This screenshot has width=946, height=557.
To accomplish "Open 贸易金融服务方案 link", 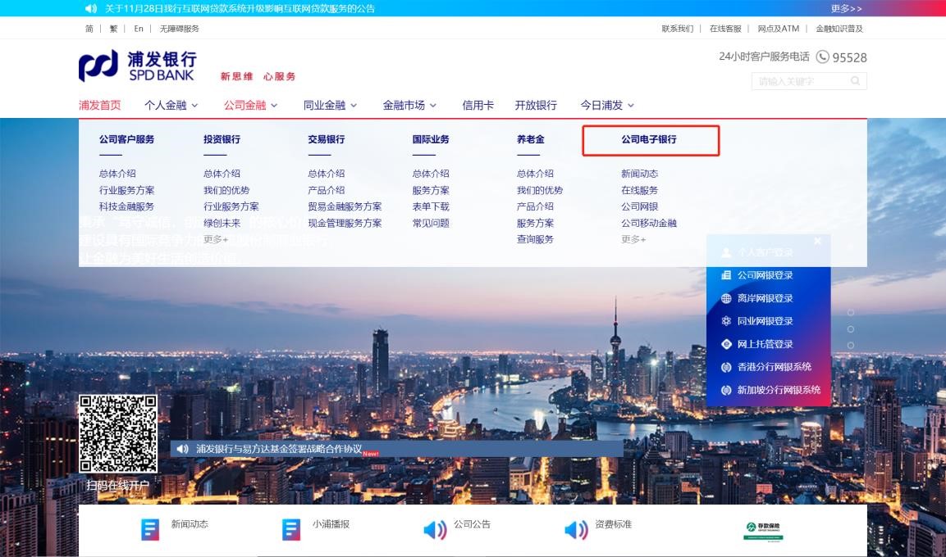I will click(x=345, y=206).
